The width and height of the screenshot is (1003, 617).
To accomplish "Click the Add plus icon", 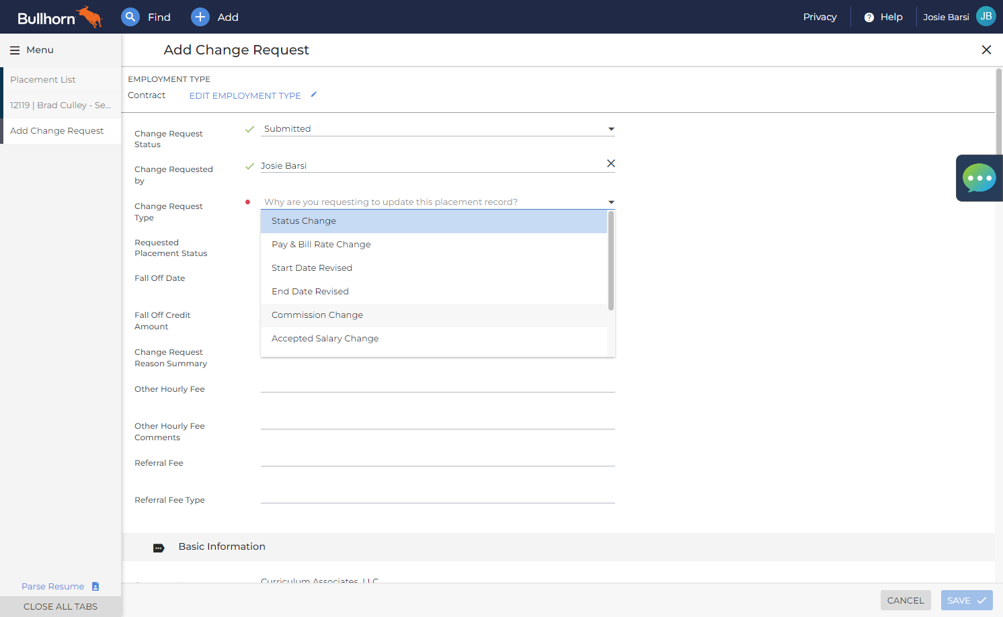I will click(x=200, y=17).
